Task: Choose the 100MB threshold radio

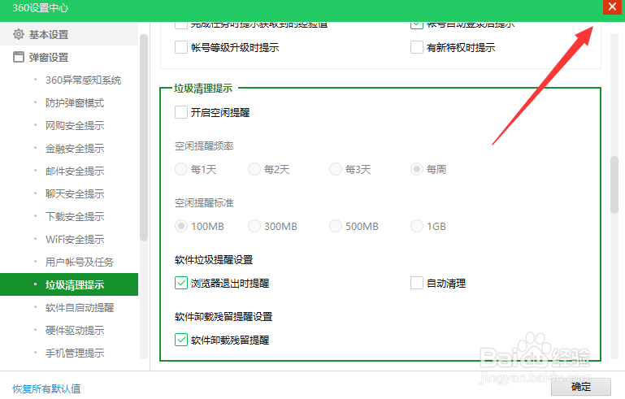Action: click(181, 226)
